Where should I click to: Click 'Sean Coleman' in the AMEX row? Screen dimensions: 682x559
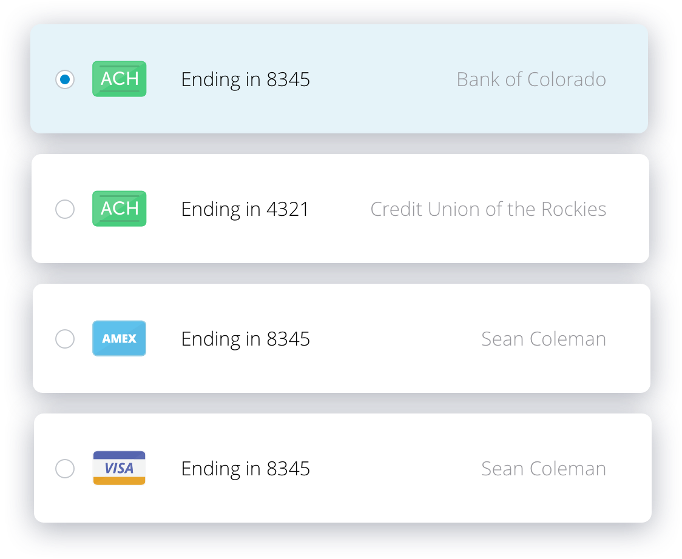pos(544,339)
